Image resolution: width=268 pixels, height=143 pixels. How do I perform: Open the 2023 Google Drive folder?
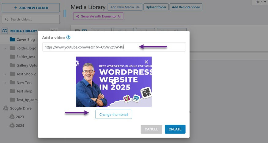(20, 117)
